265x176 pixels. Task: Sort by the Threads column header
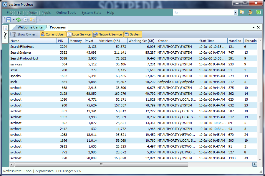[250, 41]
